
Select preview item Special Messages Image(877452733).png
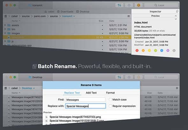(75, 117)
